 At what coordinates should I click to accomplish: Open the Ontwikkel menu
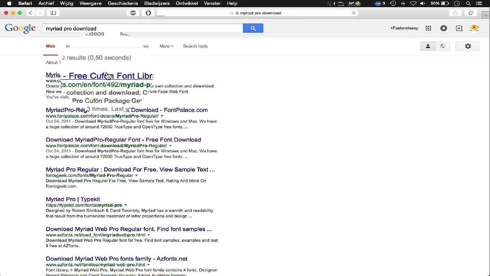187,3
